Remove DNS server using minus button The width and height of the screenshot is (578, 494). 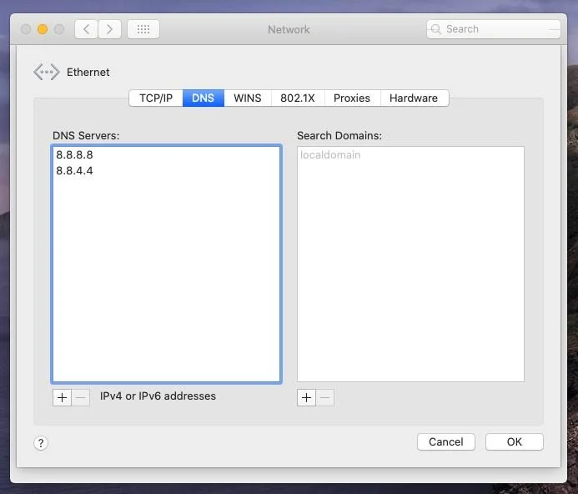(81, 397)
